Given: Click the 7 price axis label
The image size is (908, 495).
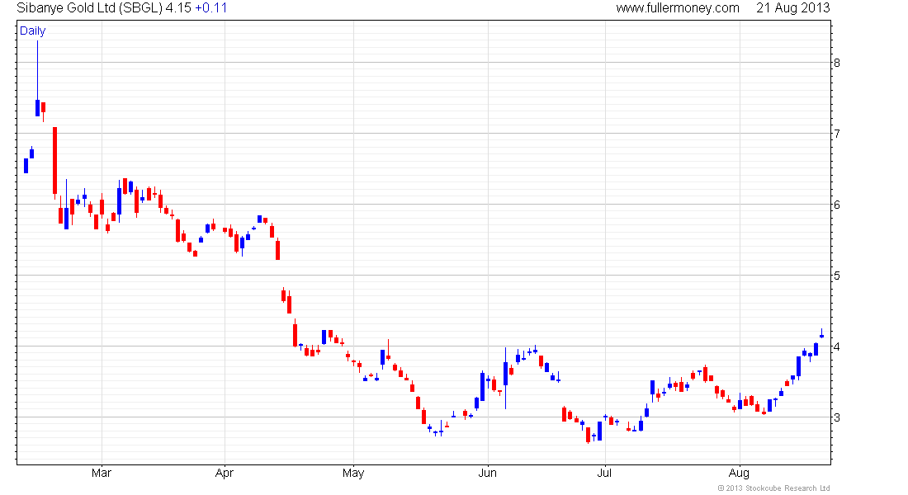Looking at the screenshot, I should click(837, 134).
